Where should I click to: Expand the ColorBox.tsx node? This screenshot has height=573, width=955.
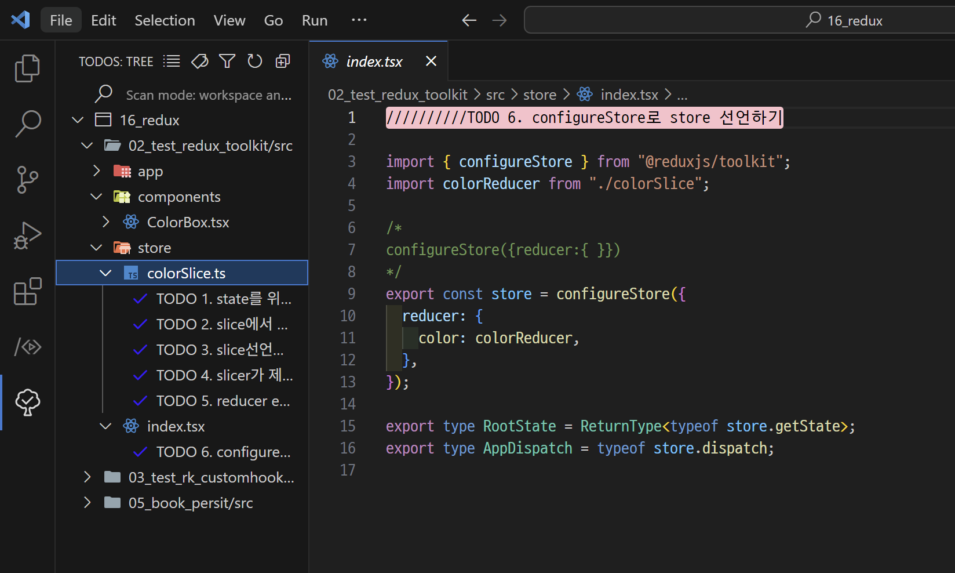coord(105,222)
